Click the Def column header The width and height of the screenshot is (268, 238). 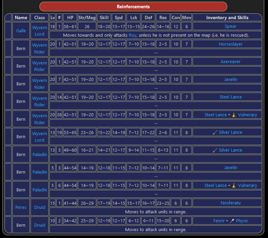tap(148, 17)
